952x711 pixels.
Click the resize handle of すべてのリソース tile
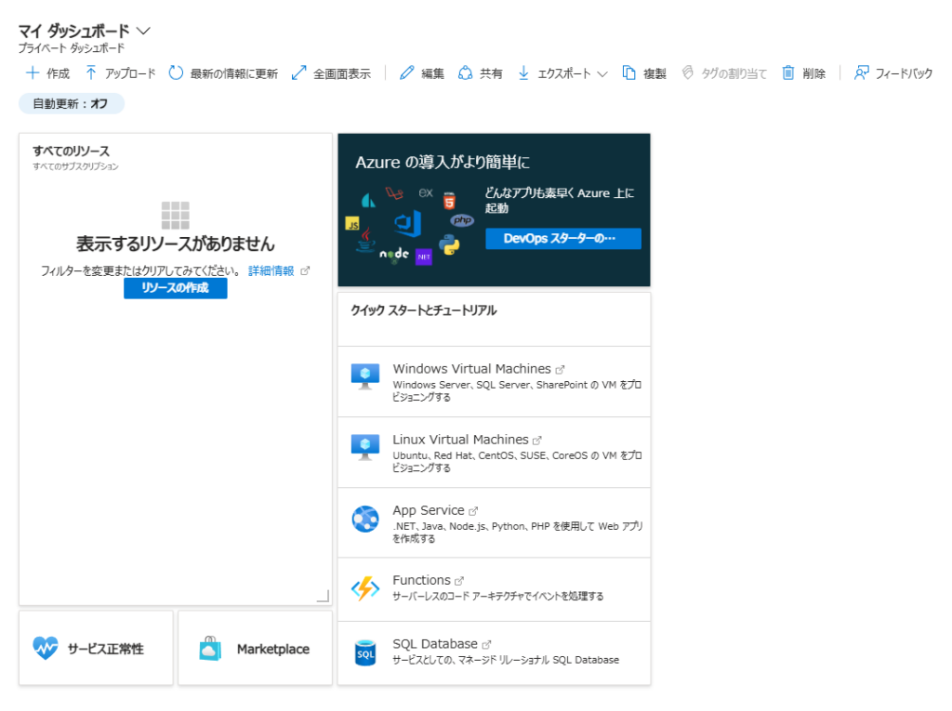coord(324,597)
